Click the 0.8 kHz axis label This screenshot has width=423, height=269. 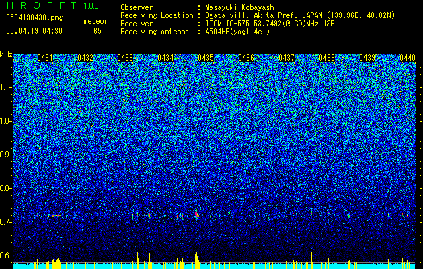5,188
